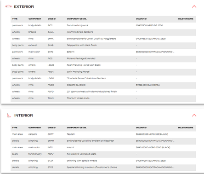This screenshot has height=174, width=204.
Task: Click 'Scuderia Ferrari shields on fenders'
Action: tap(86, 78)
